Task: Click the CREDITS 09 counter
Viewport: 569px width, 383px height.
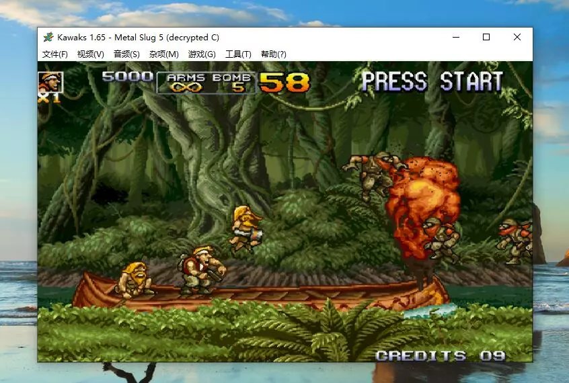Action: pos(440,355)
